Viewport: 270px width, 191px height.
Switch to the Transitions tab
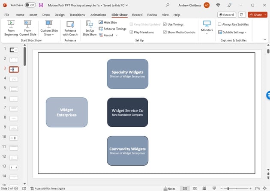(77, 15)
